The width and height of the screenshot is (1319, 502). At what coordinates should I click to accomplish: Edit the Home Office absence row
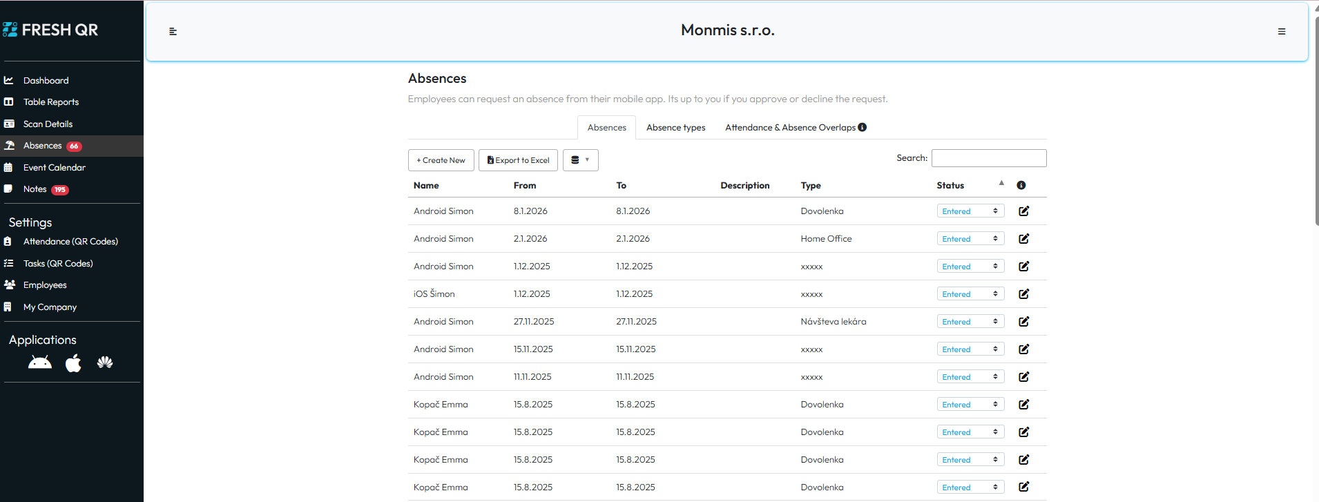coord(1023,239)
